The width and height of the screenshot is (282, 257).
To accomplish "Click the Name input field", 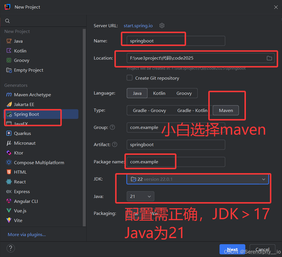I will [x=176, y=41].
